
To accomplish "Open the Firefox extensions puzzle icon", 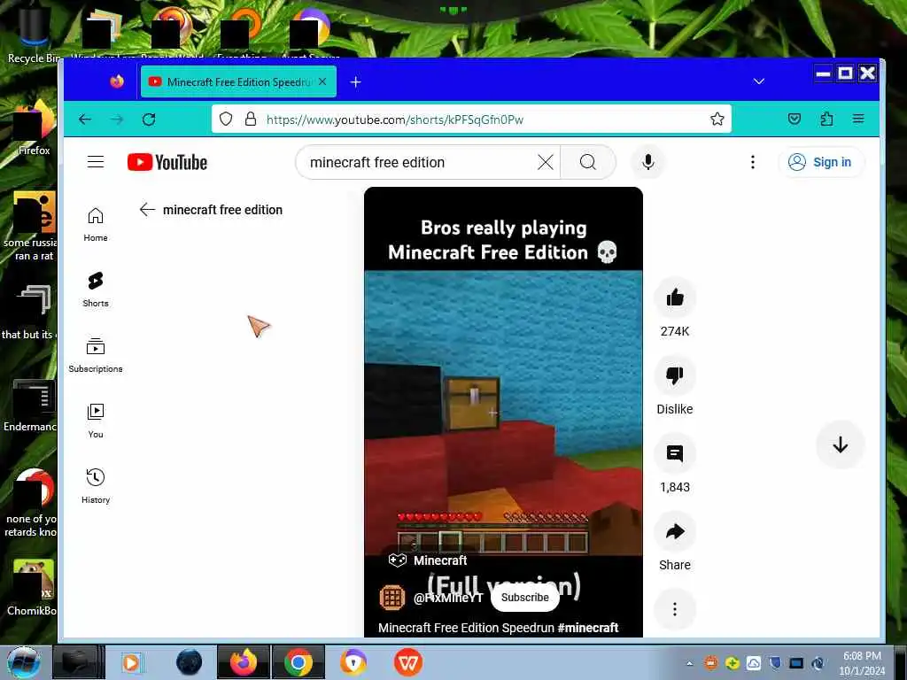I will (826, 120).
